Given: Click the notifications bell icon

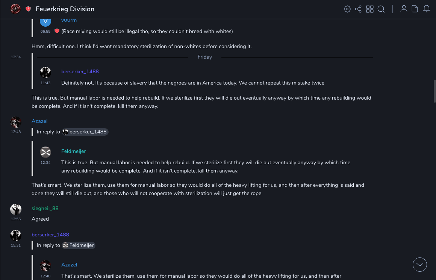Looking at the screenshot, I should (427, 9).
